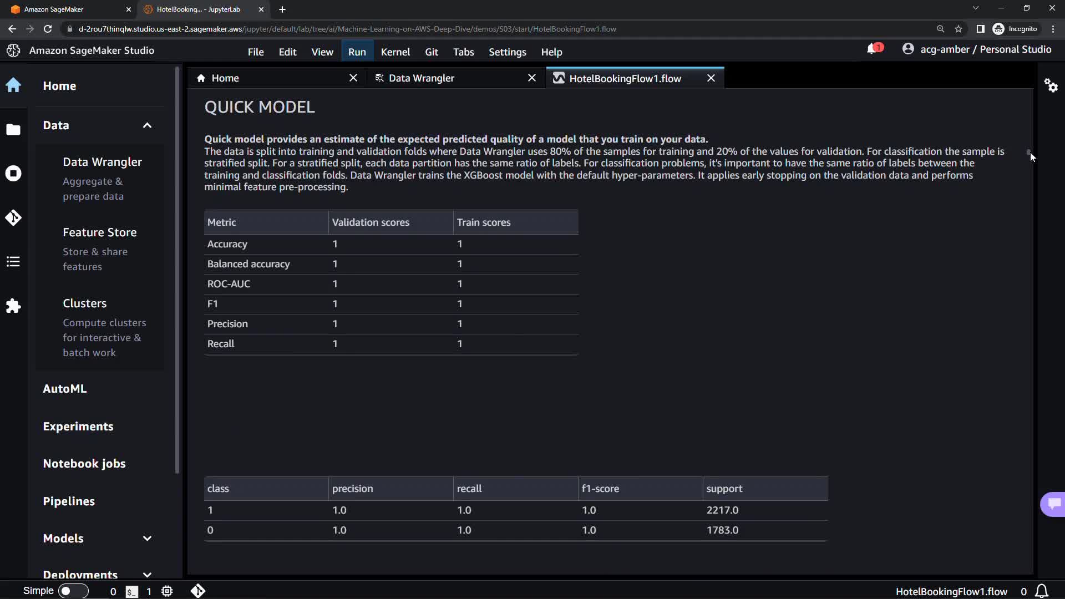1065x599 pixels.
Task: Open the Kernel menu
Action: click(395, 52)
